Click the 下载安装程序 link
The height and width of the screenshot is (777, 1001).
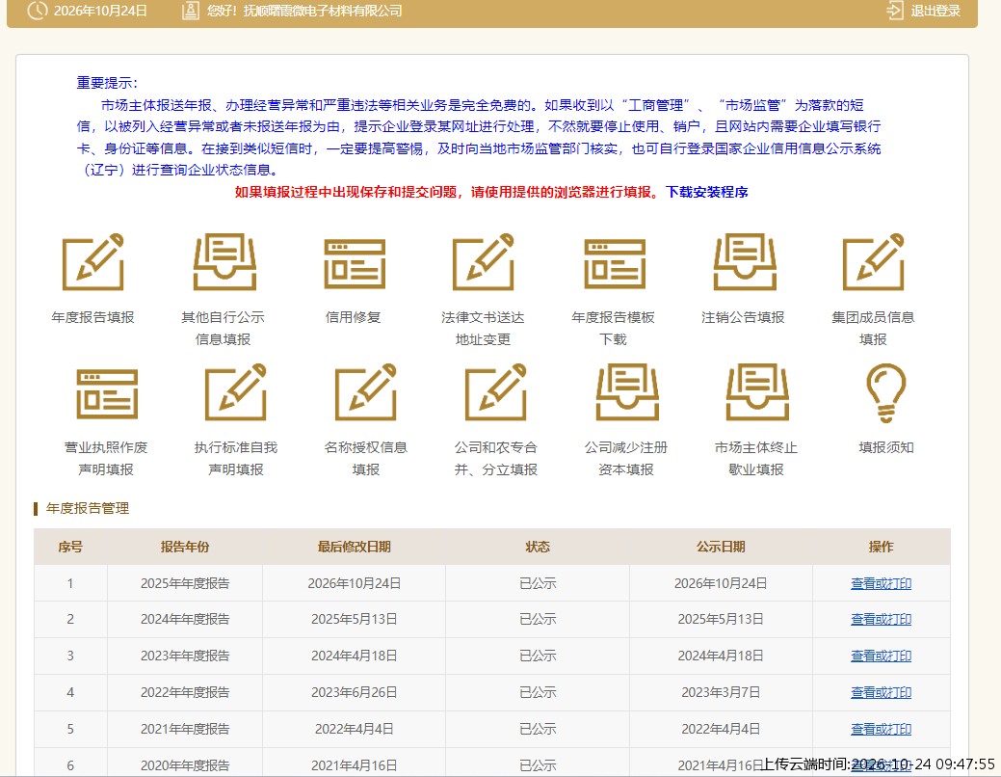pos(707,192)
